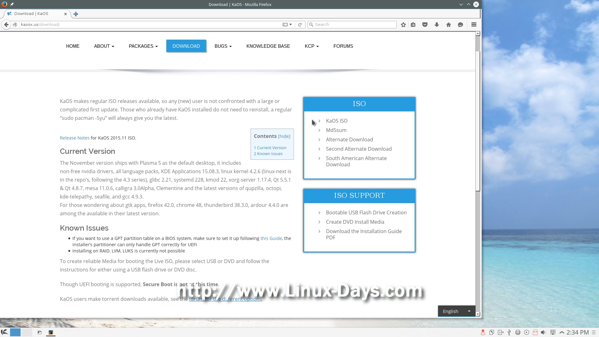The width and height of the screenshot is (599, 337).
Task: Open the KaOS application launcher
Action: click(x=4, y=332)
